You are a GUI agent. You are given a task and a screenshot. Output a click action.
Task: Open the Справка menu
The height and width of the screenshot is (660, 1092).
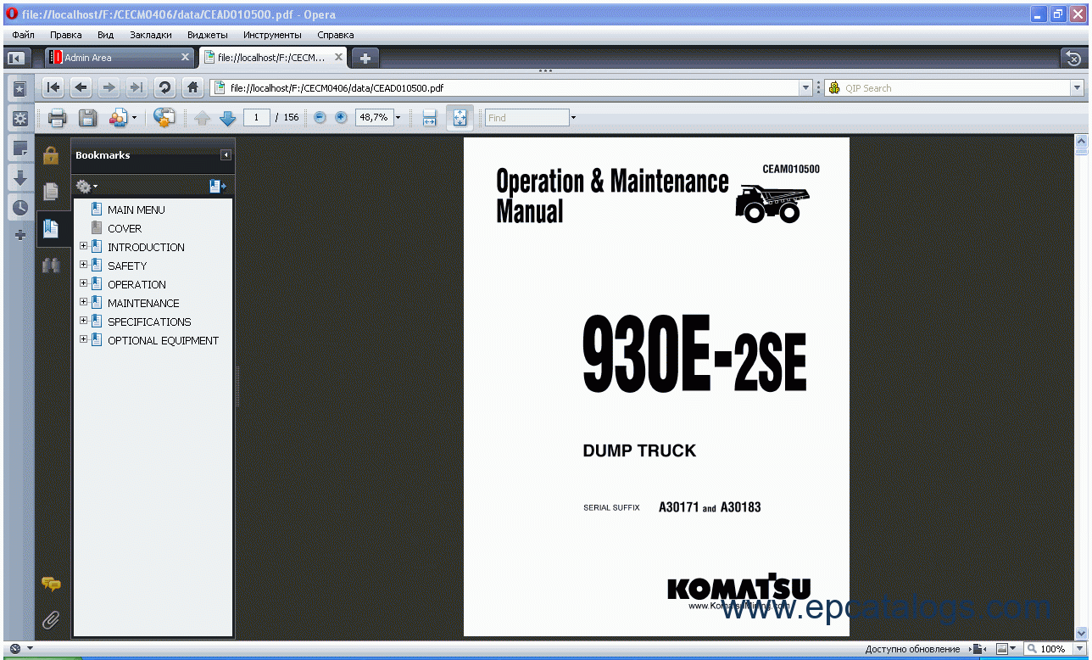click(336, 35)
